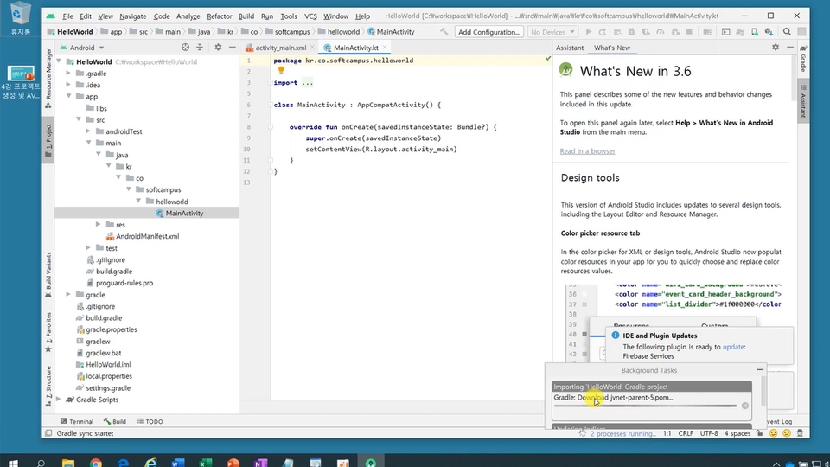
Task: Open Project panel settings gear
Action: tap(218, 47)
